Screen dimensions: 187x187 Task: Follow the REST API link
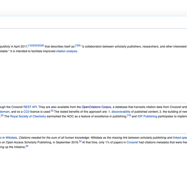point(30,107)
